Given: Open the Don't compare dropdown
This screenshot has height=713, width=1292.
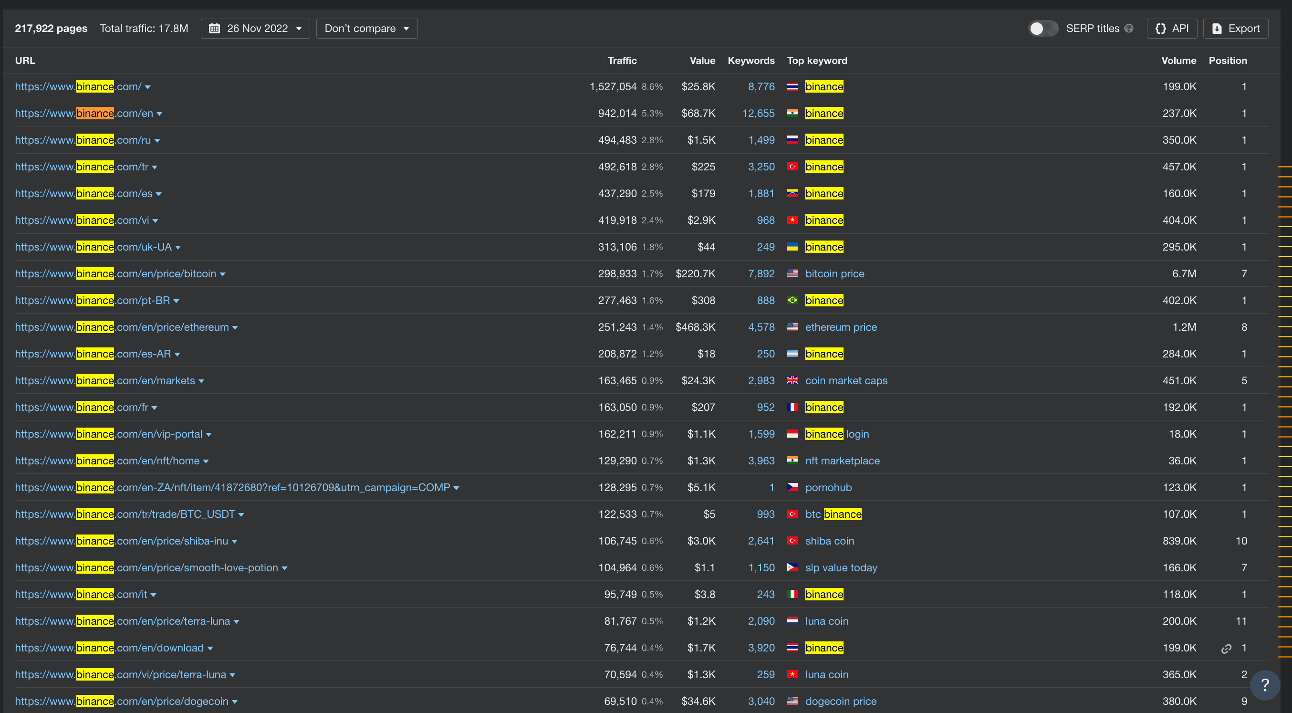Looking at the screenshot, I should click(366, 29).
